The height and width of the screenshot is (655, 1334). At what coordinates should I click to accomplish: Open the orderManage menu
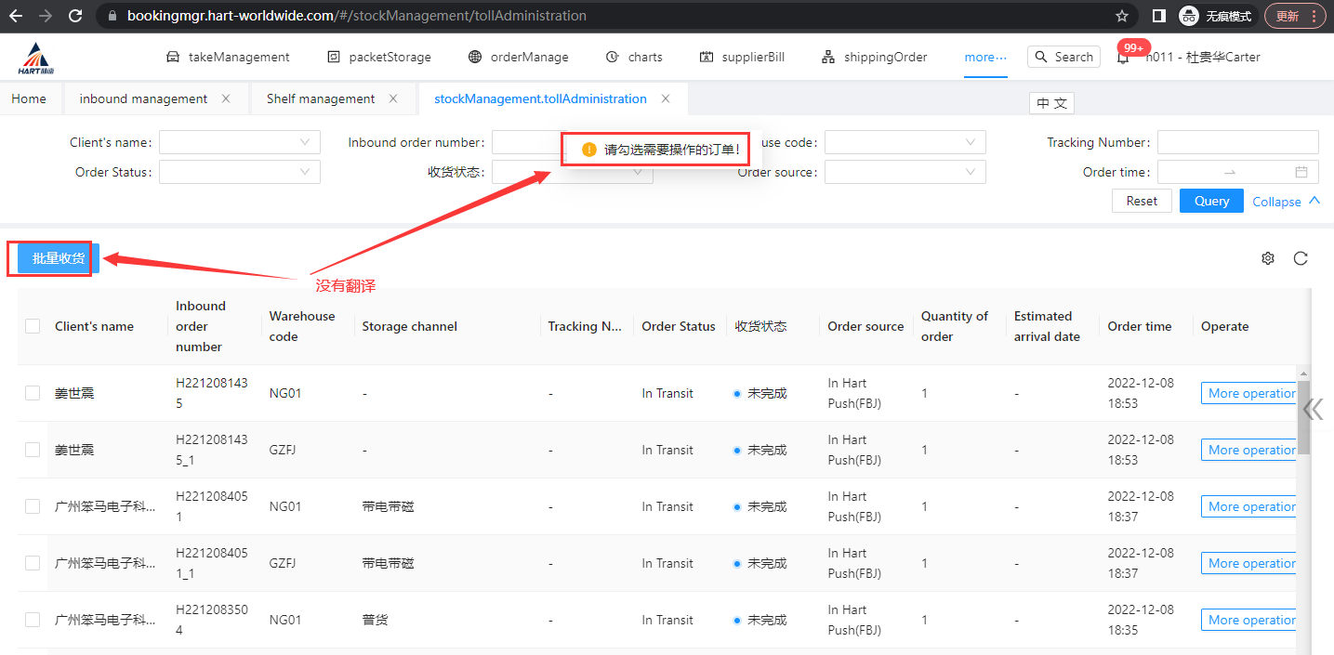[x=518, y=58]
